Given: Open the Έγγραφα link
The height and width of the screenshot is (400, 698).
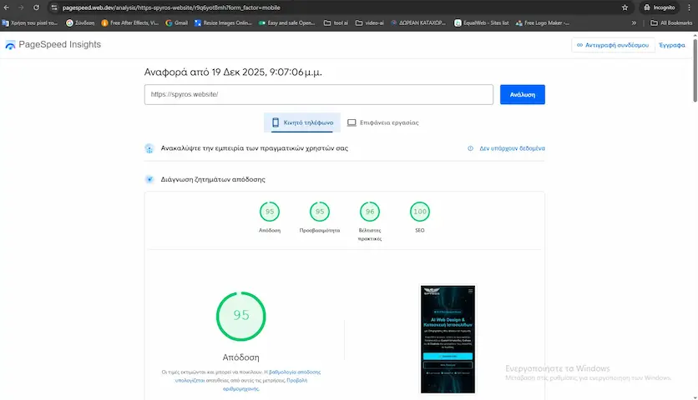Looking at the screenshot, I should 672,45.
